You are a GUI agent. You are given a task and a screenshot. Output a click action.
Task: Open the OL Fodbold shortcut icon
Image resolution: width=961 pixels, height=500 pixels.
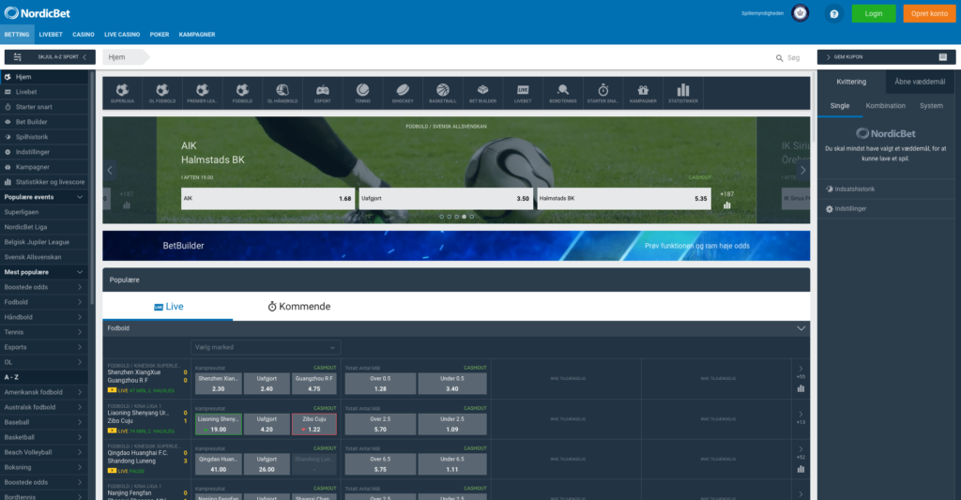pyautogui.click(x=161, y=93)
